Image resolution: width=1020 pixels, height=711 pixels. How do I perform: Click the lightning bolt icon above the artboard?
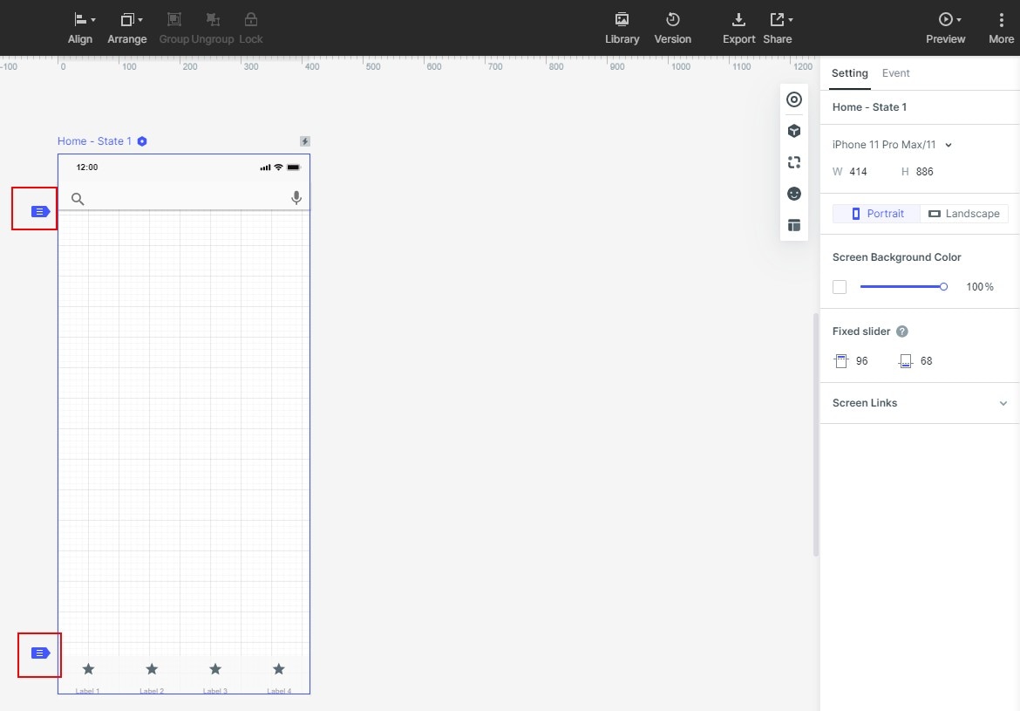point(304,141)
